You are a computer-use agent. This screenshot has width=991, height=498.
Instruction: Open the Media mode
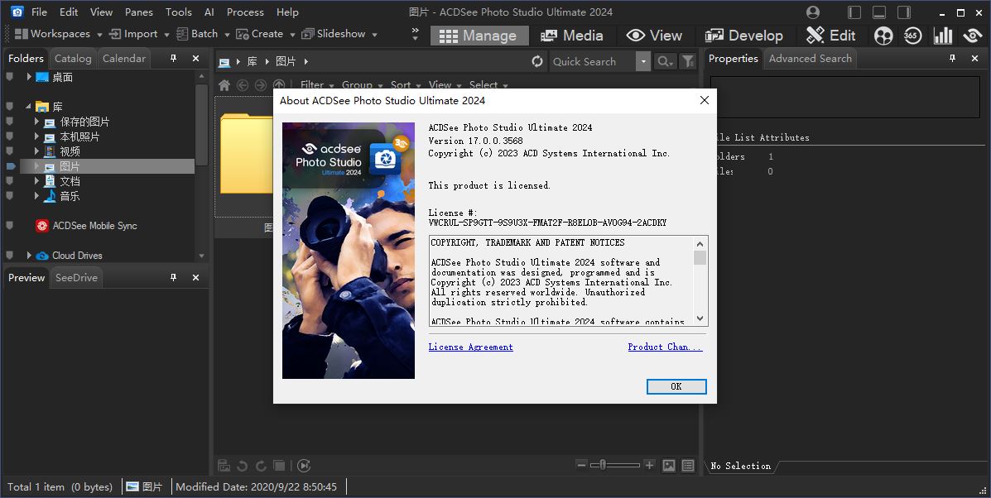[x=572, y=36]
